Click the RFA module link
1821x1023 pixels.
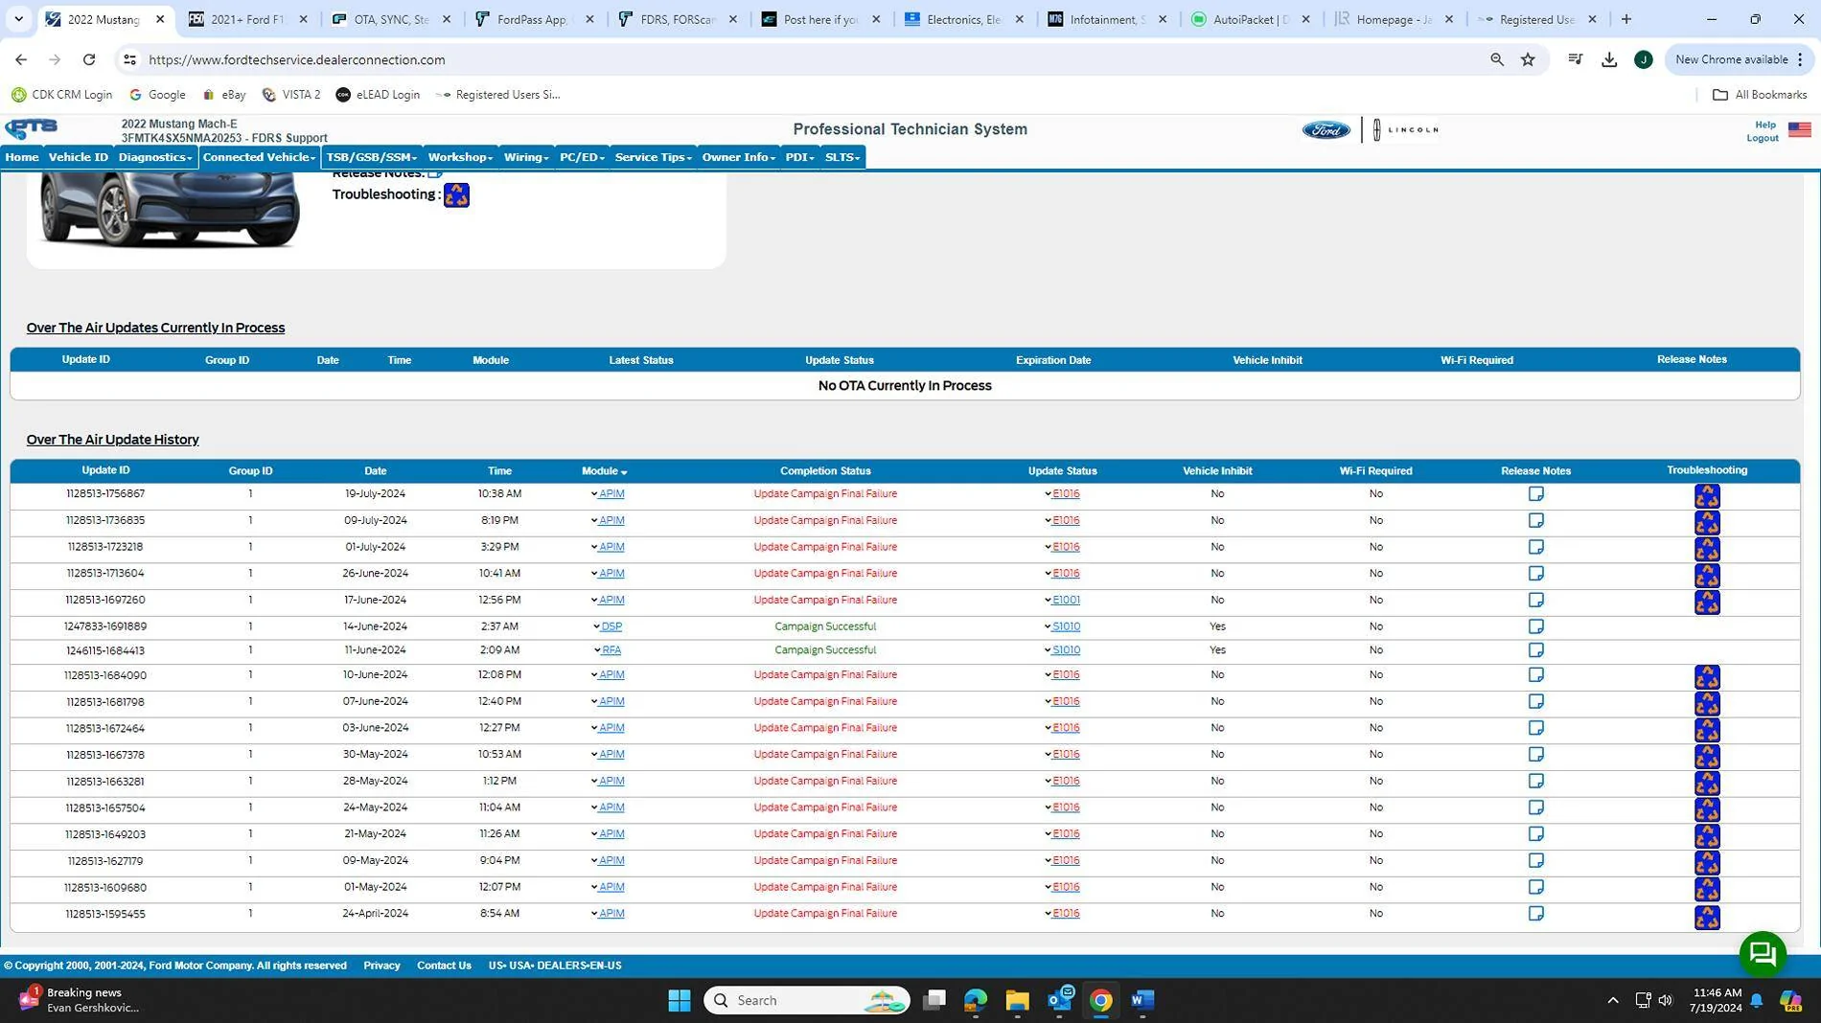(x=611, y=650)
